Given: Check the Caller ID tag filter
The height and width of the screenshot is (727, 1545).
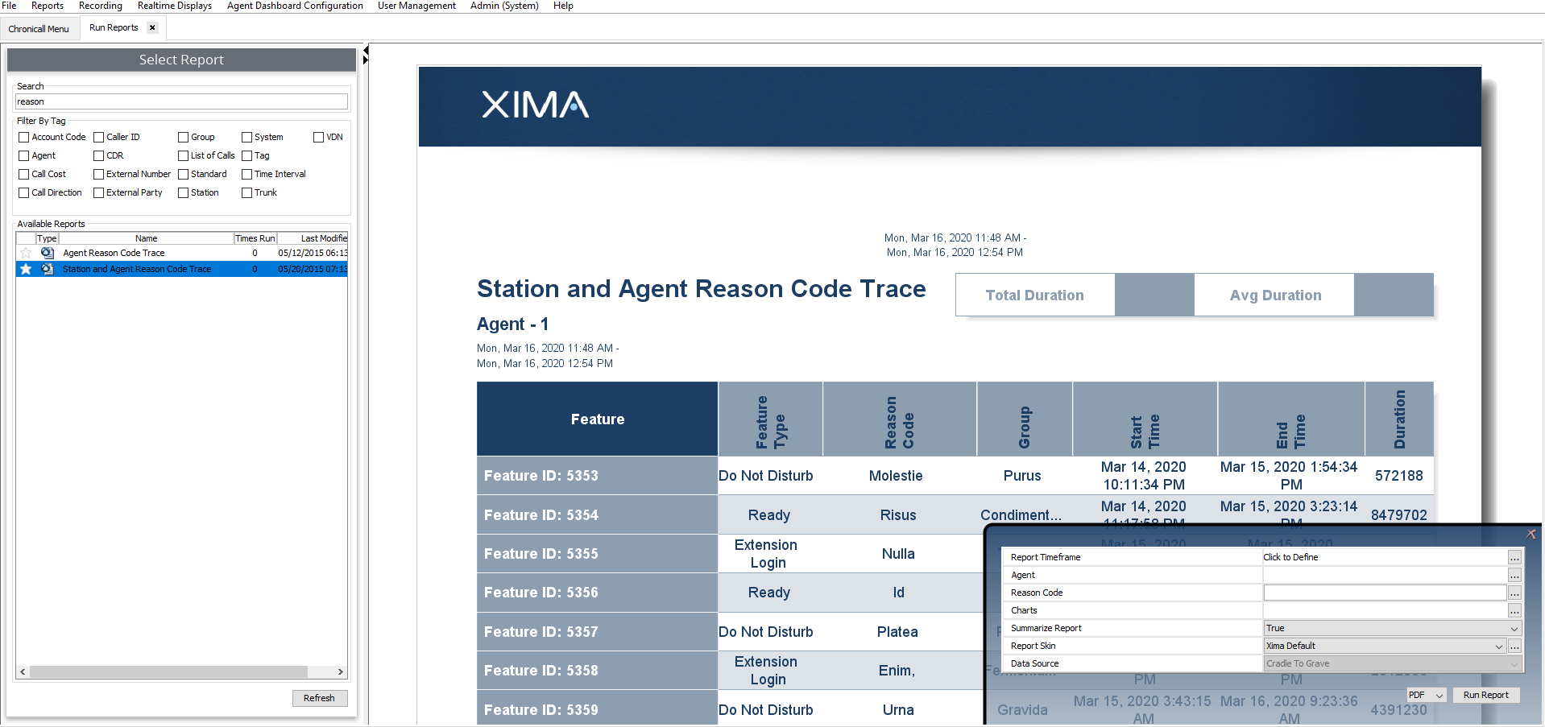Looking at the screenshot, I should tap(99, 137).
